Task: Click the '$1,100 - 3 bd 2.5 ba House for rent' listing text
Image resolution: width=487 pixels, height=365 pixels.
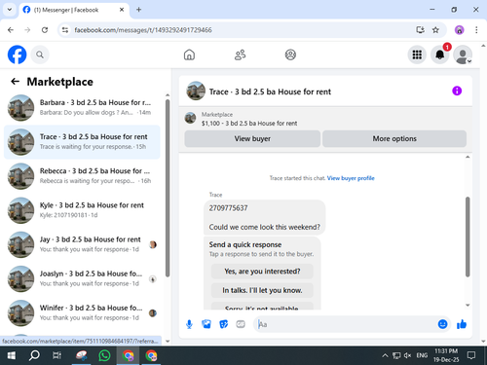Action: click(249, 124)
